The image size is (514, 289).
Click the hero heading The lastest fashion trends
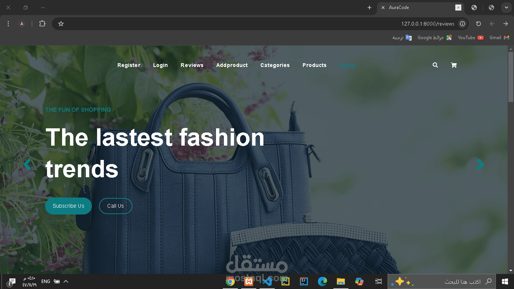(155, 153)
